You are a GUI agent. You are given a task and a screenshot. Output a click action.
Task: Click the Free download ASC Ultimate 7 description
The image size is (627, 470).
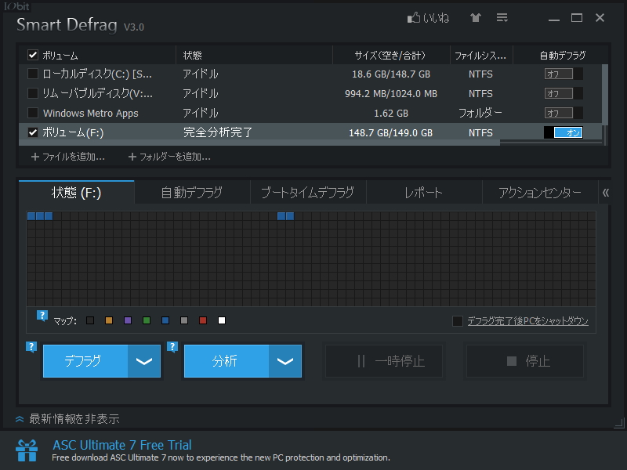pyautogui.click(x=221, y=457)
